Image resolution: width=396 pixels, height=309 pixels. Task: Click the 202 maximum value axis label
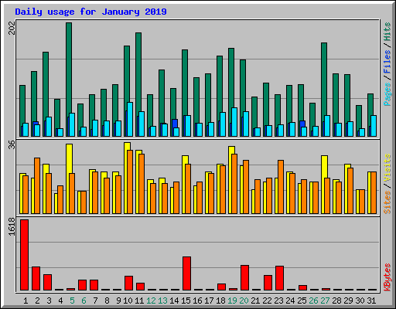coord(12,29)
